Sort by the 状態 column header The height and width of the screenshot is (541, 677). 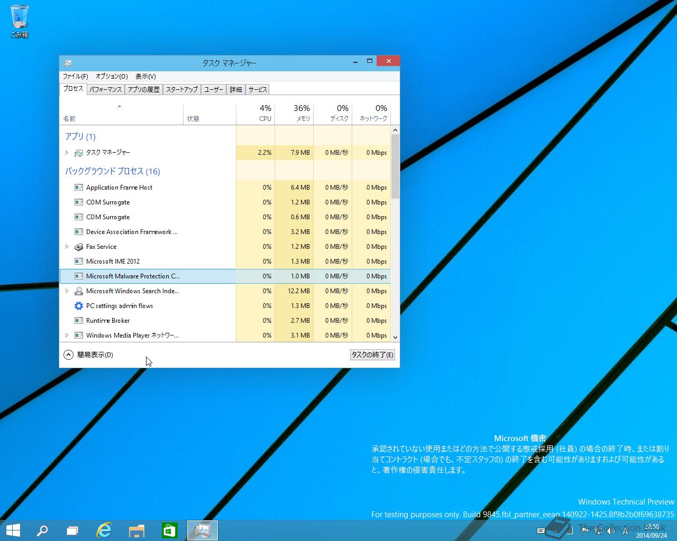click(209, 114)
